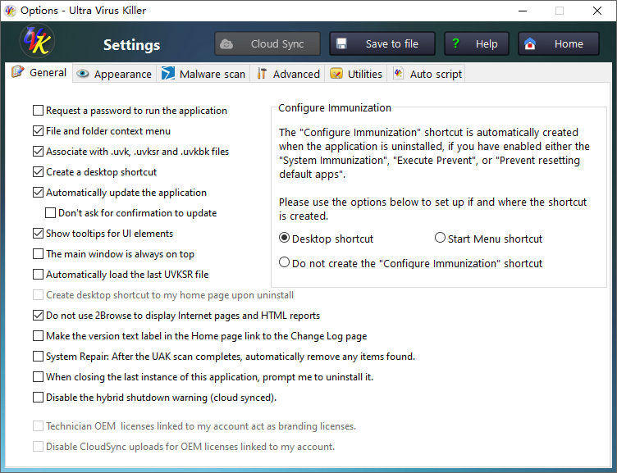Select the Start Menu shortcut radio option
Image resolution: width=617 pixels, height=473 pixels.
[440, 239]
